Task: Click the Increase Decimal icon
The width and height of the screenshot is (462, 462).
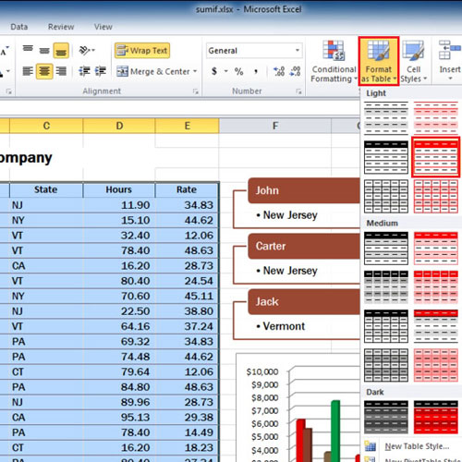Action: pyautogui.click(x=279, y=71)
